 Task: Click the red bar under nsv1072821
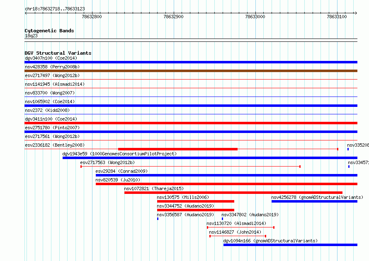tap(233, 193)
